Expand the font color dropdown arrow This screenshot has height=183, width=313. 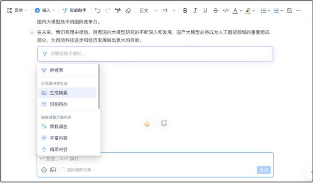click(241, 10)
